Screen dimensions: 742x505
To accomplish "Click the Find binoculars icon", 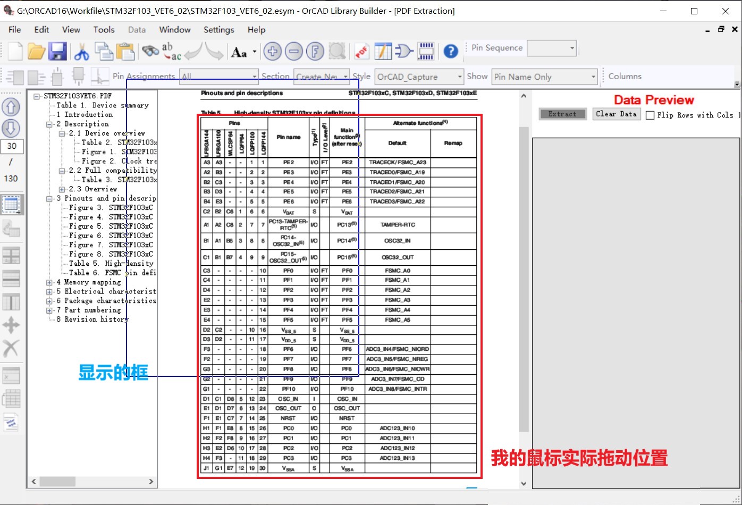I will 150,51.
